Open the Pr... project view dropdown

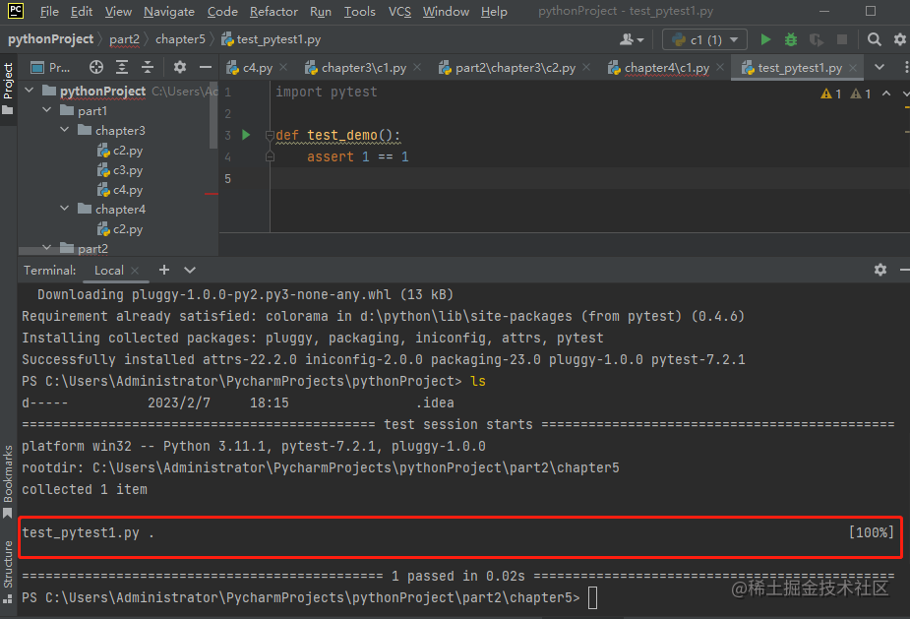[x=50, y=67]
